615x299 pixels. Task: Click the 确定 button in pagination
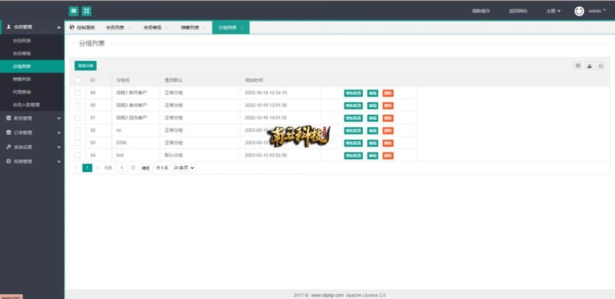(x=145, y=168)
